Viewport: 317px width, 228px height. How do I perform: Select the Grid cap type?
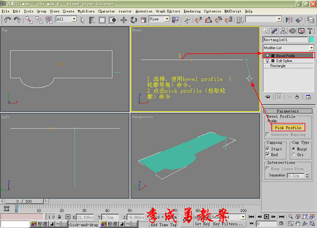point(293,155)
